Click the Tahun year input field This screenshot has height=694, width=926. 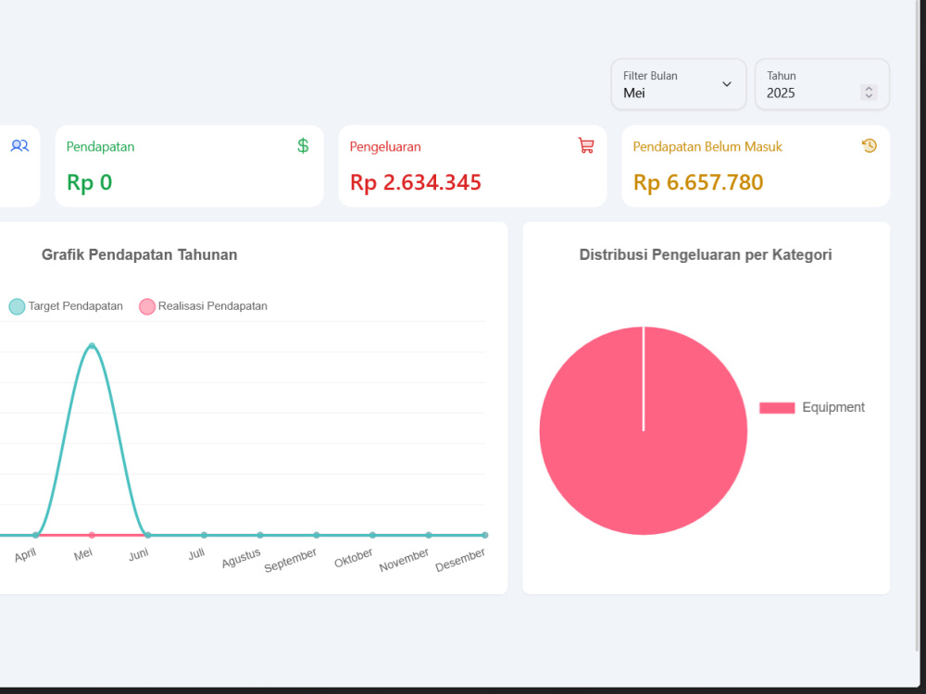[x=822, y=84]
